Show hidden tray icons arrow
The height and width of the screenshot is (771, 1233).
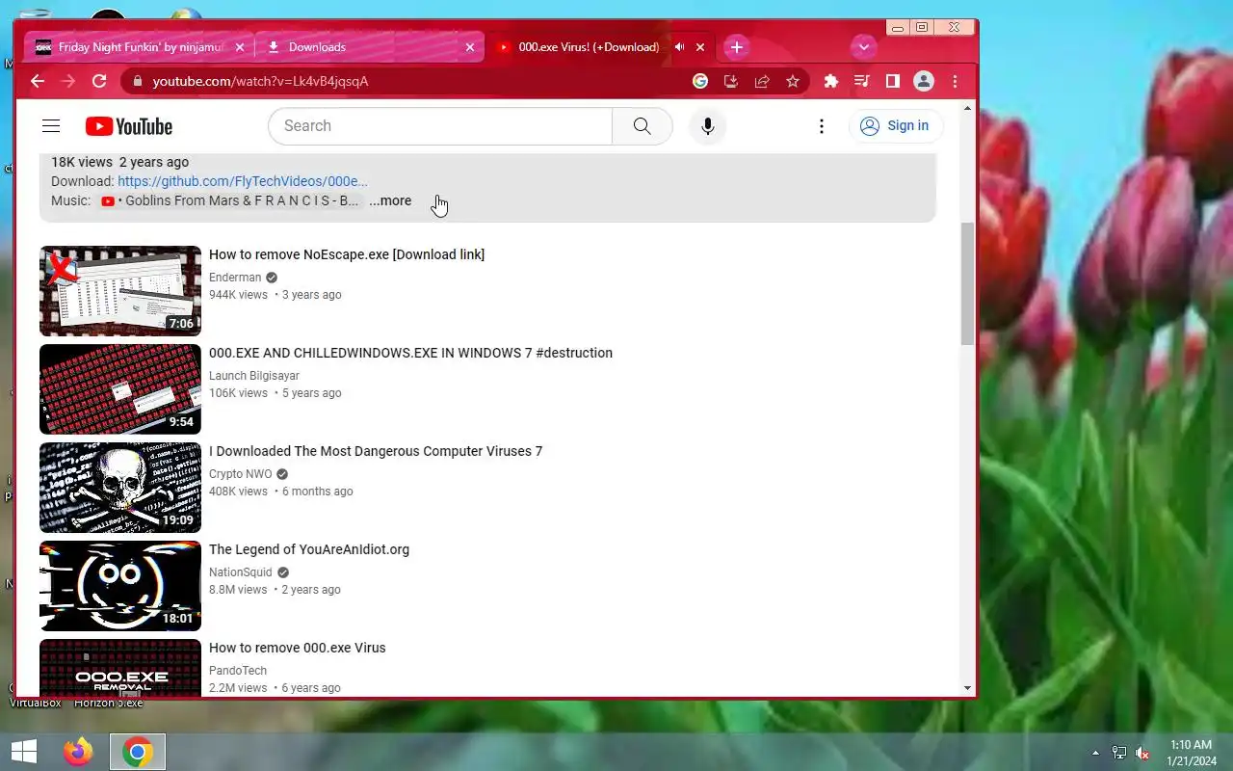tap(1095, 753)
